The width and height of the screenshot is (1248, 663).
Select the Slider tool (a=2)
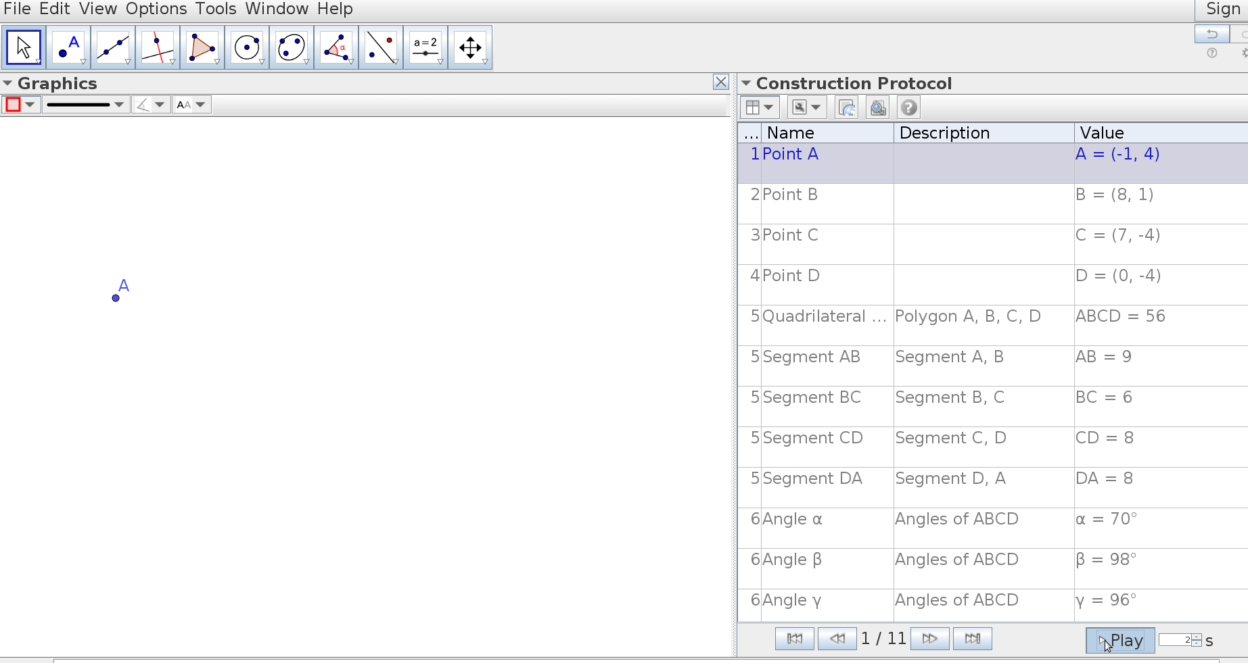[x=425, y=47]
